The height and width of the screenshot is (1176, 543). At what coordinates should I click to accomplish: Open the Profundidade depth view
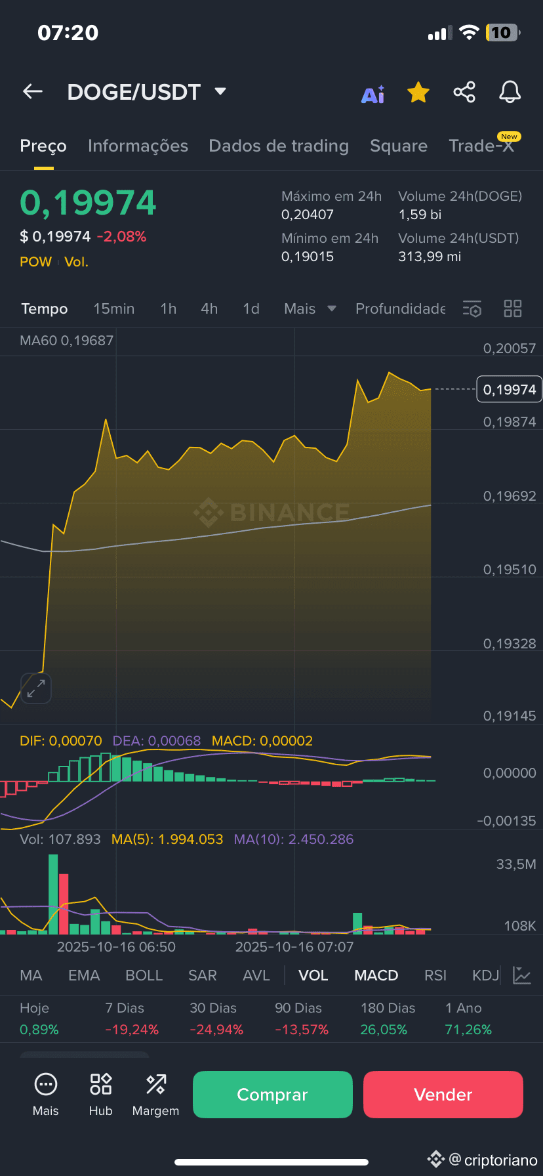pyautogui.click(x=400, y=308)
